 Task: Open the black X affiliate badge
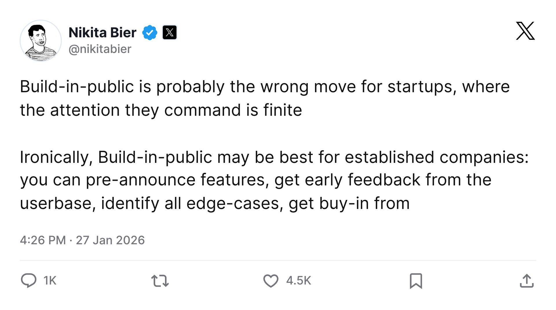coord(169,32)
